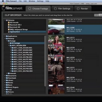
Task: Open the Edit menu
Action: (x=25, y=1)
